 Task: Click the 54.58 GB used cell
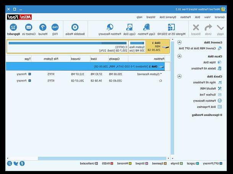coord(96,81)
